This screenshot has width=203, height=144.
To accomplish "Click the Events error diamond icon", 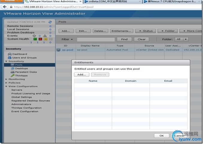I will [x=34, y=36].
